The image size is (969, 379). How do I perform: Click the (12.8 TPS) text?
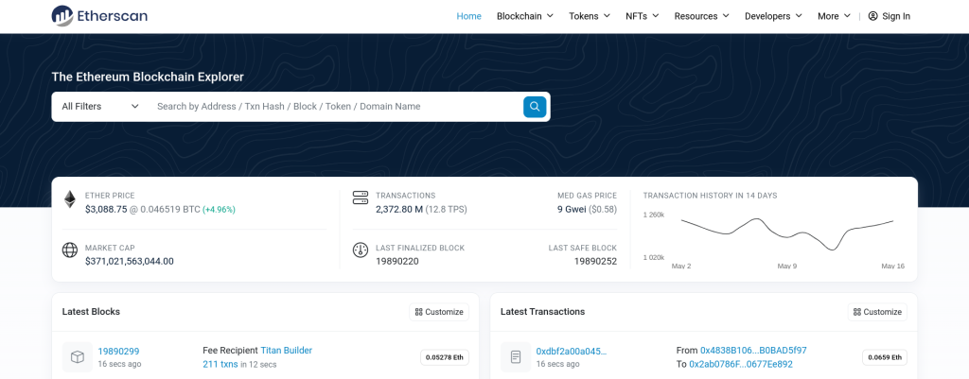tap(447, 209)
